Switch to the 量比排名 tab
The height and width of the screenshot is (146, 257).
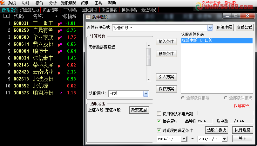point(90,10)
